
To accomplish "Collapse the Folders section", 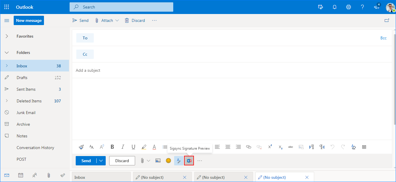I will tap(7, 52).
